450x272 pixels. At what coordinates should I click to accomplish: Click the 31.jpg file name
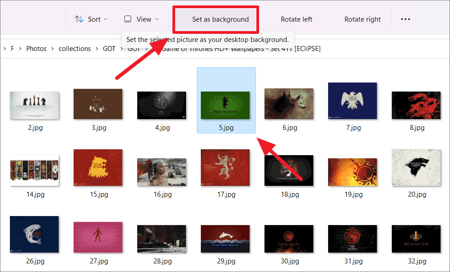tap(353, 261)
